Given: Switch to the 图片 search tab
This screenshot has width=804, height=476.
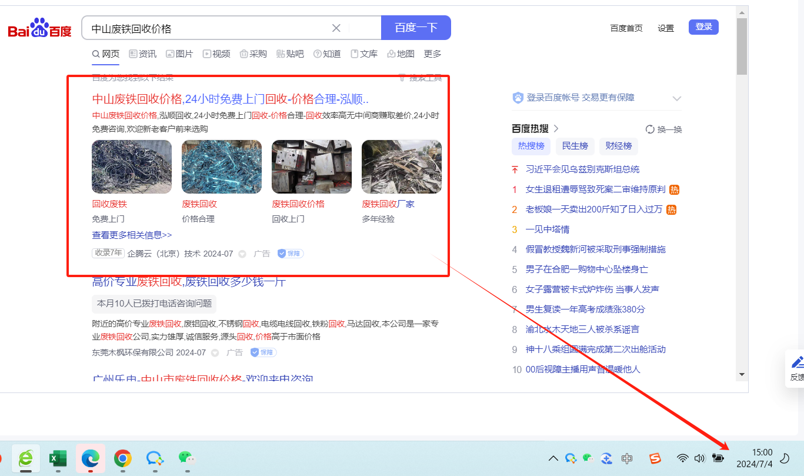Looking at the screenshot, I should click(179, 54).
